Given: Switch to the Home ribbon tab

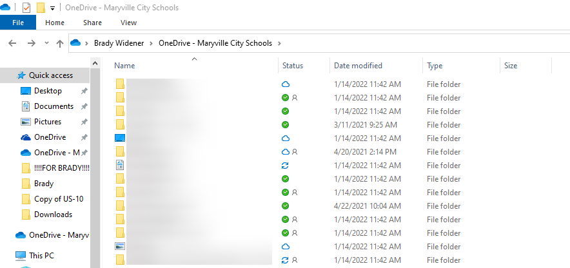Looking at the screenshot, I should pos(55,23).
